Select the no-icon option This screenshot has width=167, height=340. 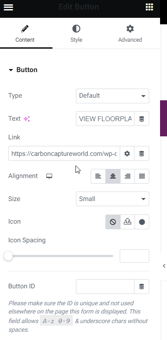(113, 222)
